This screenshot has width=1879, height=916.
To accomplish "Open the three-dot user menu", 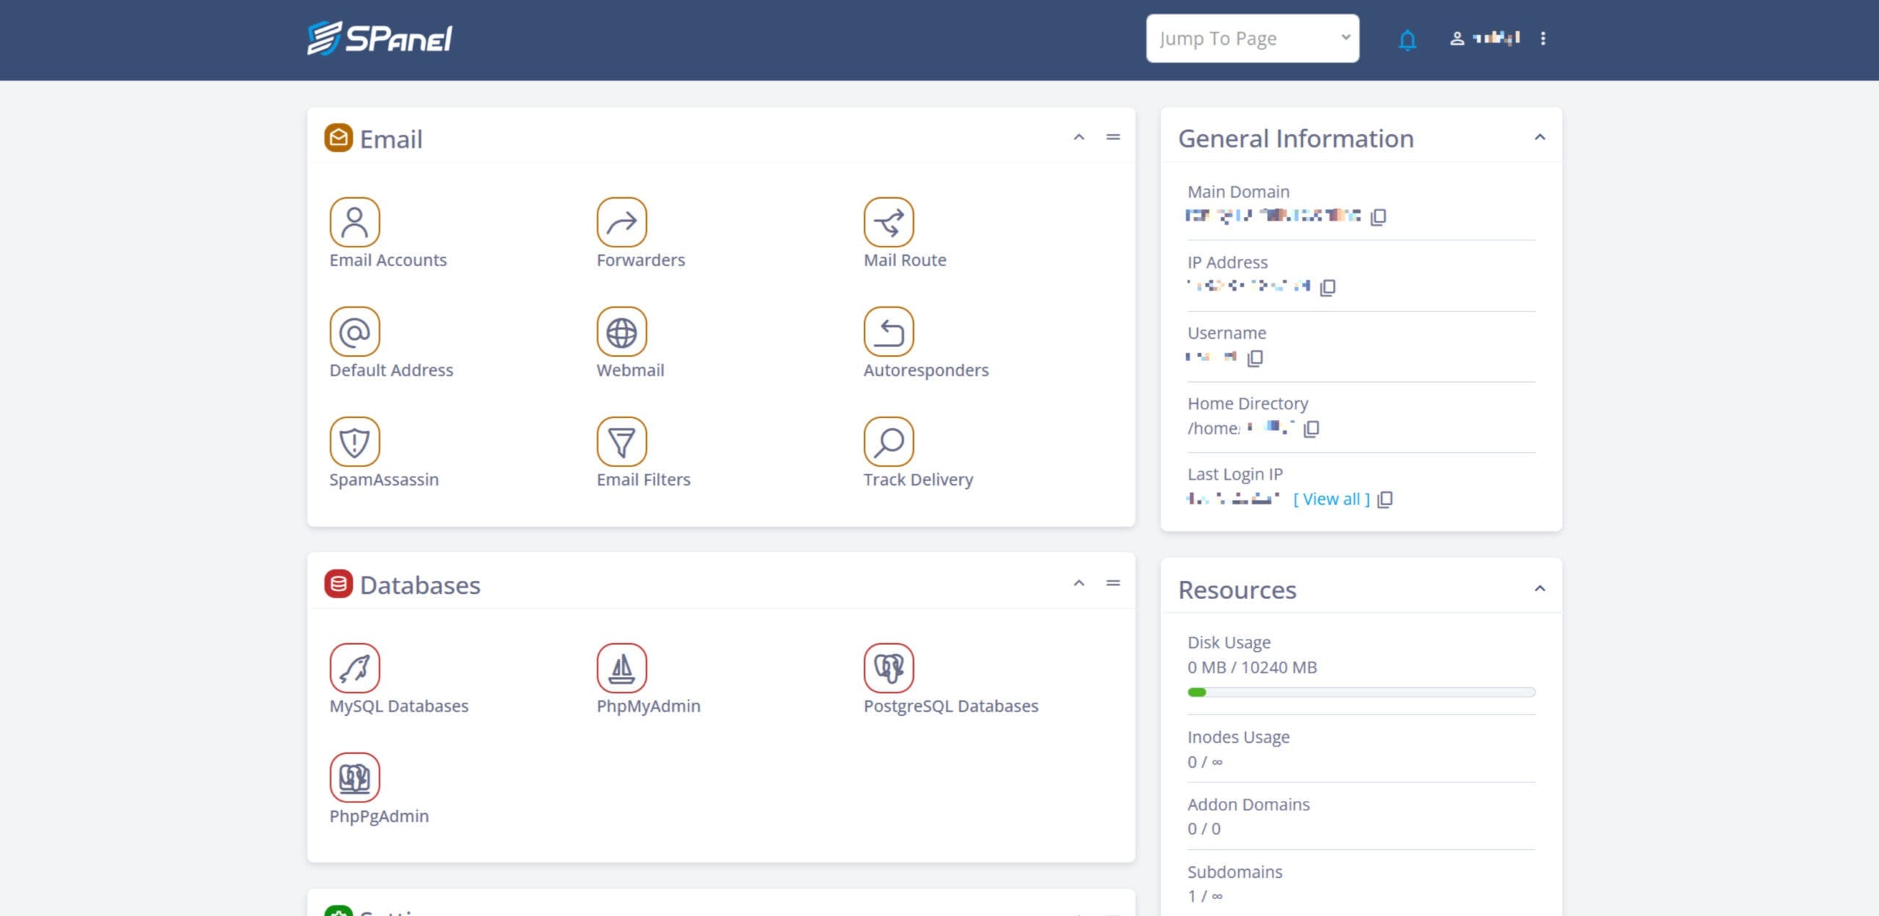I will coord(1543,38).
